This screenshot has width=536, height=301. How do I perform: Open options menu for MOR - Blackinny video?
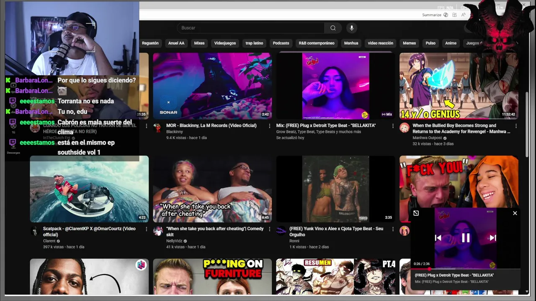270,126
